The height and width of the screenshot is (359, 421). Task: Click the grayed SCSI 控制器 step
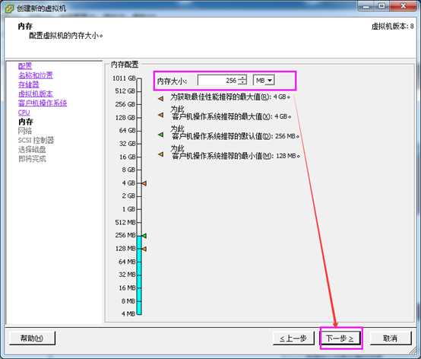click(x=36, y=140)
